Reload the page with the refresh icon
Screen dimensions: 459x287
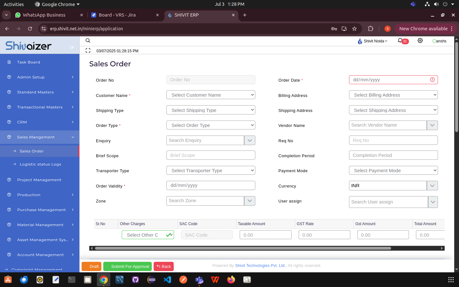pos(30,29)
